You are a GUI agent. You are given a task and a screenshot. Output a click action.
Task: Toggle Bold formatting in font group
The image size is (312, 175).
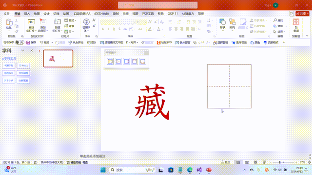pyautogui.click(x=103, y=29)
